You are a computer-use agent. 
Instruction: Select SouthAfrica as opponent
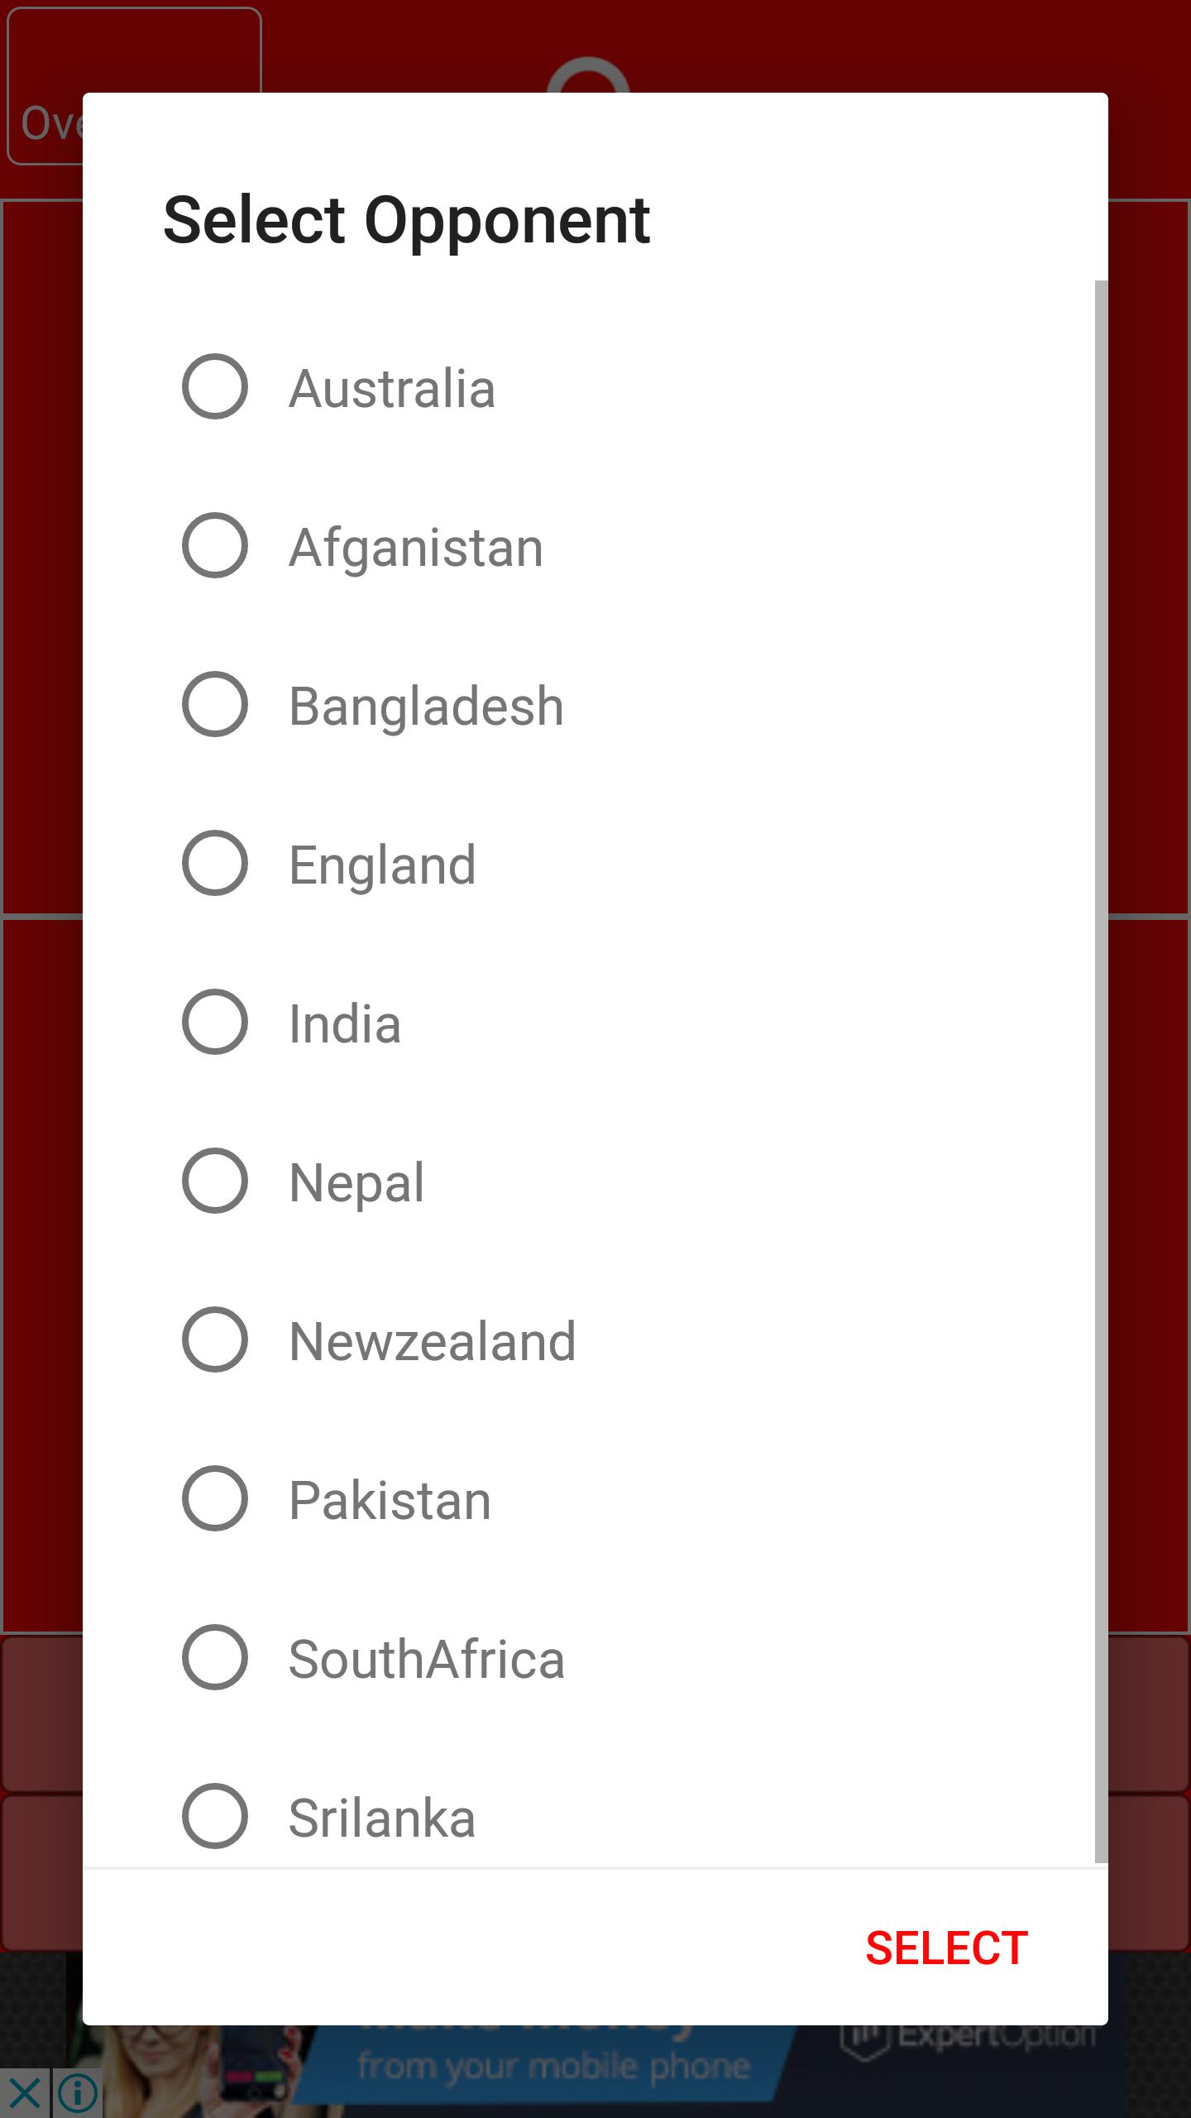pos(215,1657)
